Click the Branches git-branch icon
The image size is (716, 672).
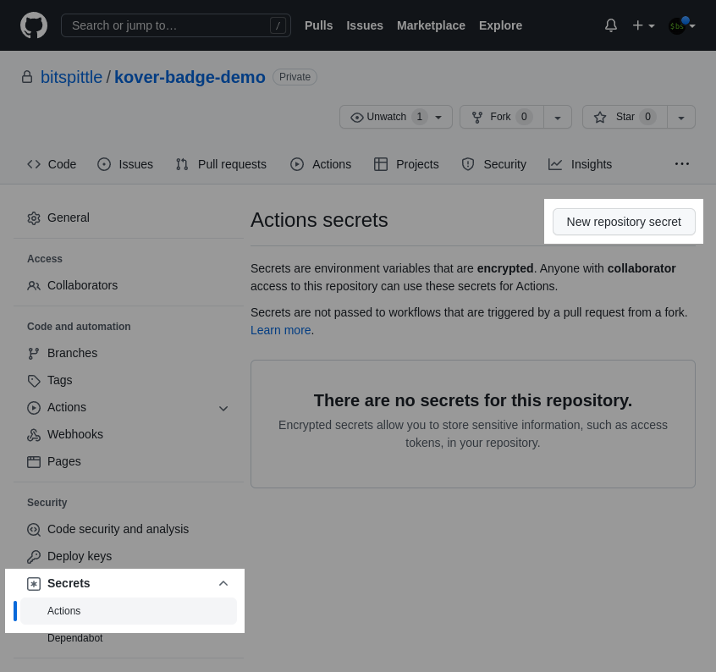pyautogui.click(x=33, y=354)
